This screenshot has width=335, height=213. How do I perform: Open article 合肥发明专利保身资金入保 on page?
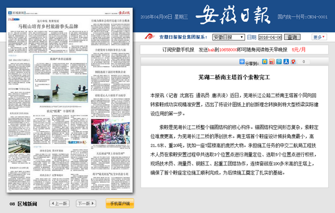click(x=110, y=50)
